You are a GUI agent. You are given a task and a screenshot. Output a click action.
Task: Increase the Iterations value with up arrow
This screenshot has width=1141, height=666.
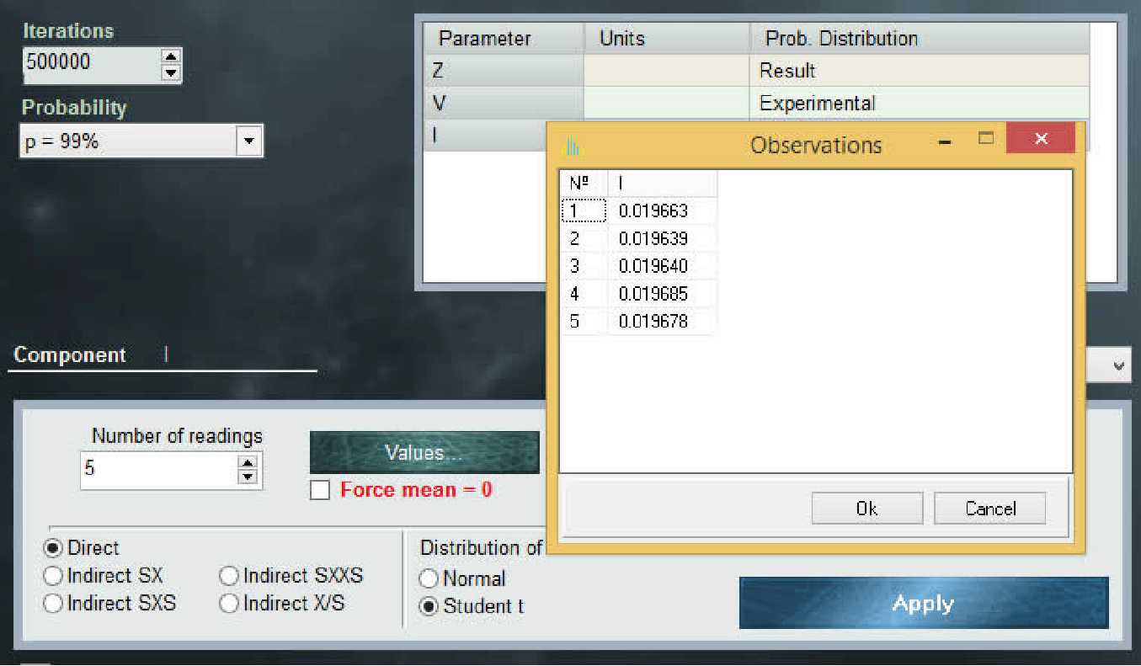point(171,56)
